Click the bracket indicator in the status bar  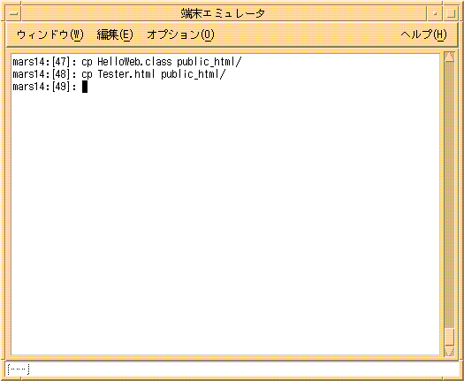(x=19, y=370)
